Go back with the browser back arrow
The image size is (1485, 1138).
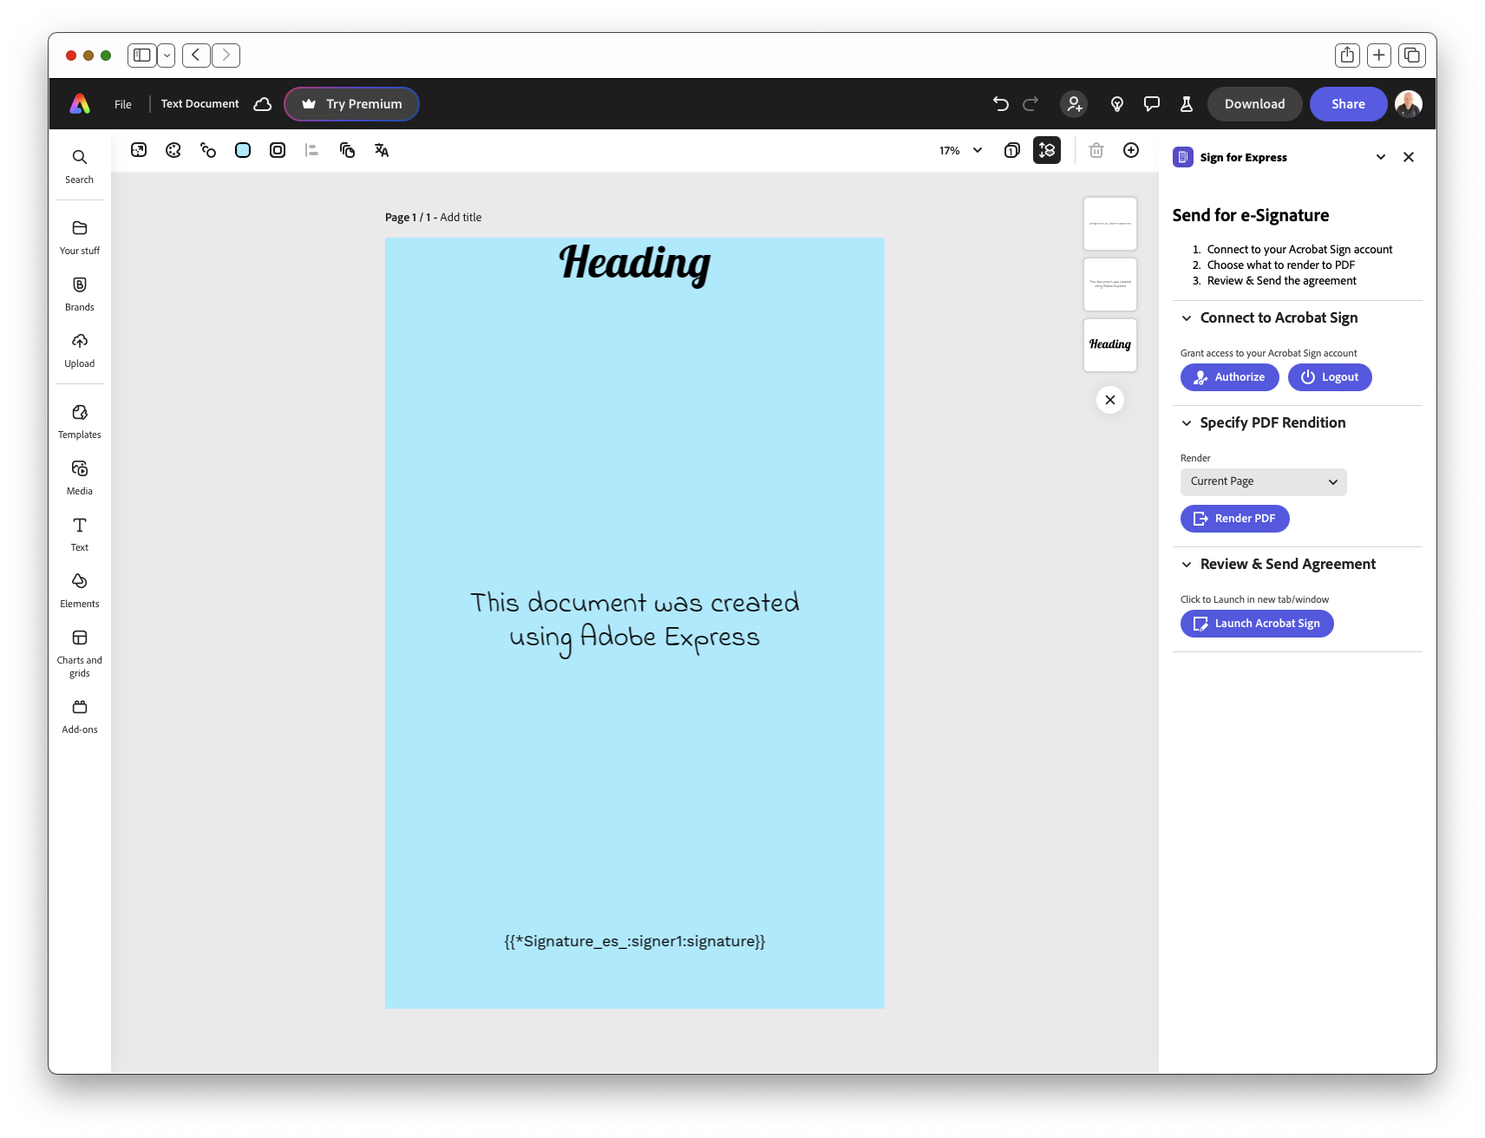(196, 56)
